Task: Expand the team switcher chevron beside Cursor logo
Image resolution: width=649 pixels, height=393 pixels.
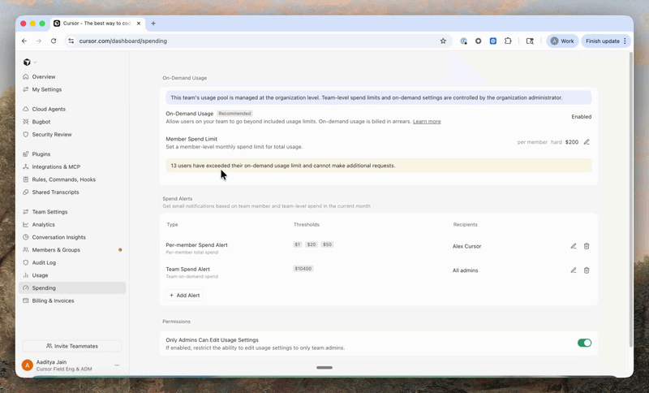Action: pyautogui.click(x=35, y=63)
